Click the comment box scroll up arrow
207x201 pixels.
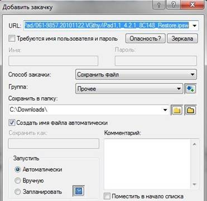(194, 144)
